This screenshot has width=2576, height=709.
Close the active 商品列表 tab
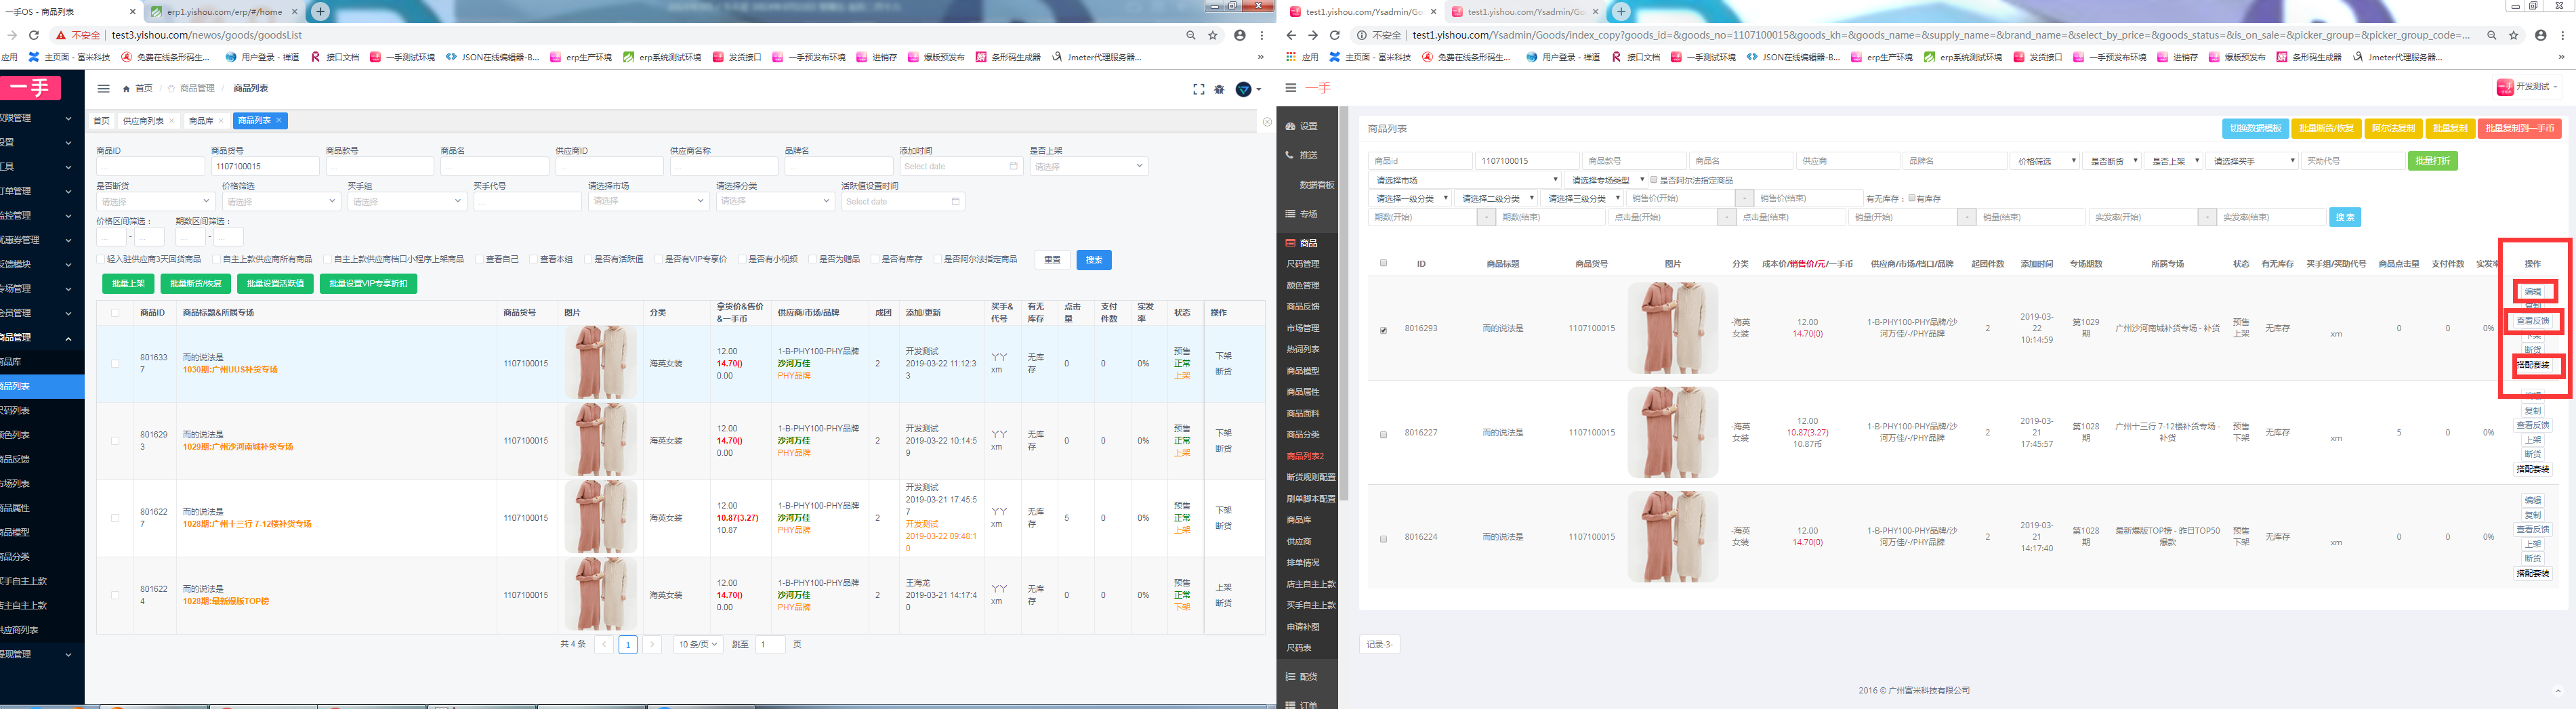tap(279, 120)
